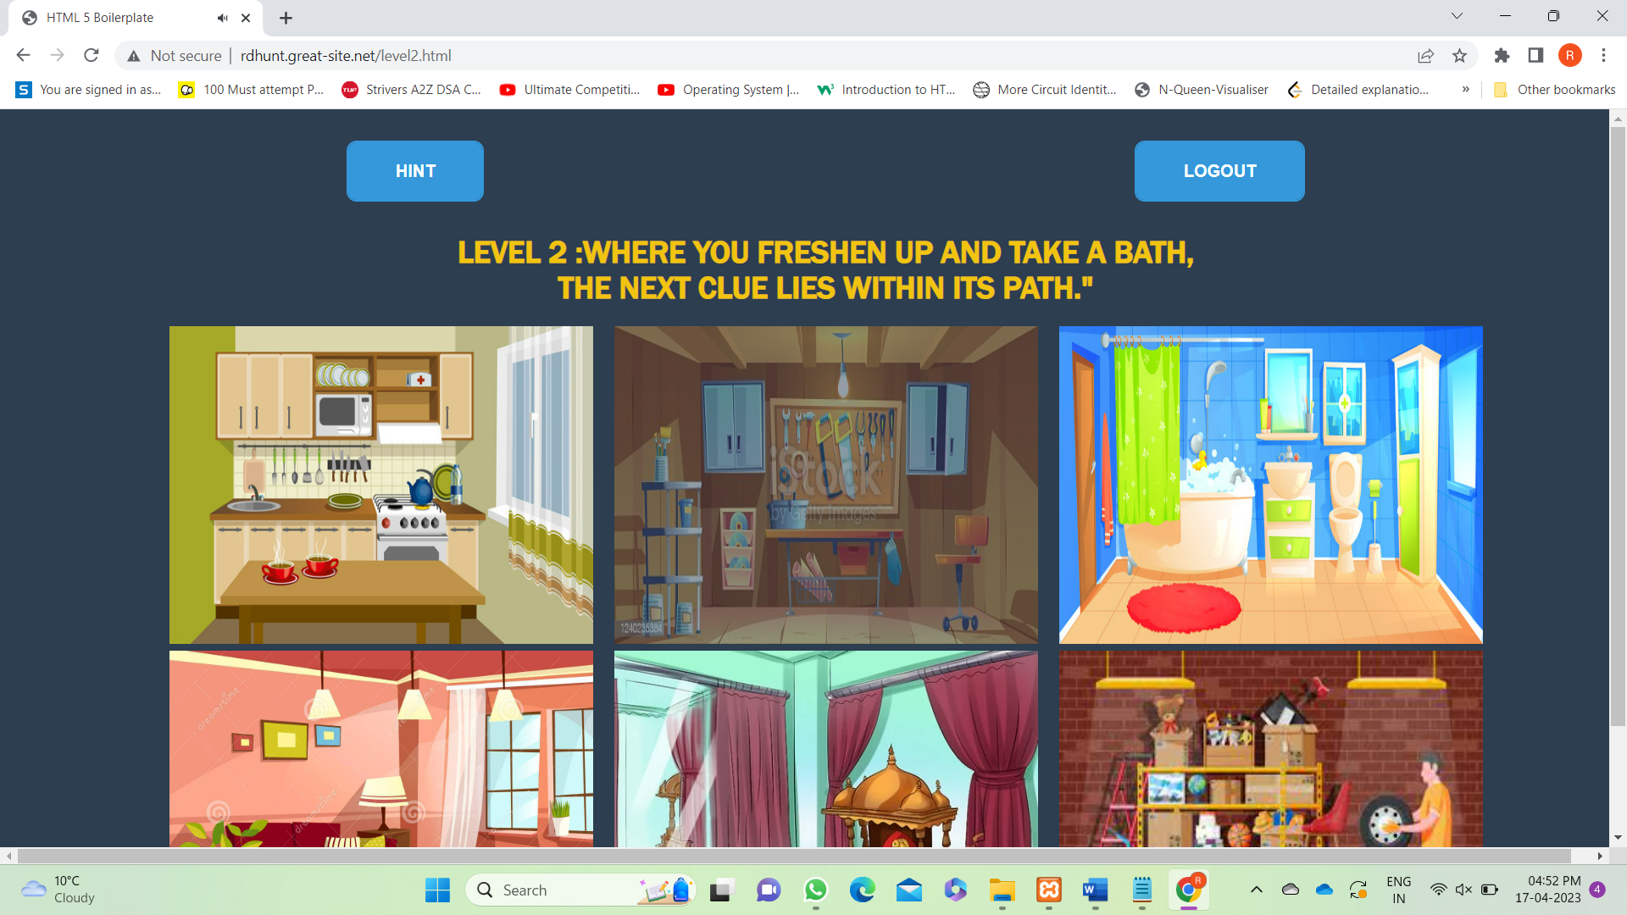Viewport: 1627px width, 915px height.
Task: Open WhatsApp from the taskbar
Action: click(x=815, y=890)
